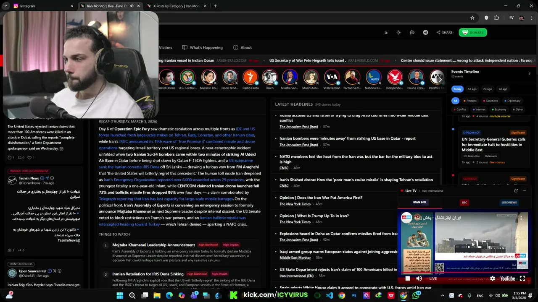Viewport: 538px width, 302px height.
Task: Select the 2d ago timeline filter
Action: click(x=488, y=89)
